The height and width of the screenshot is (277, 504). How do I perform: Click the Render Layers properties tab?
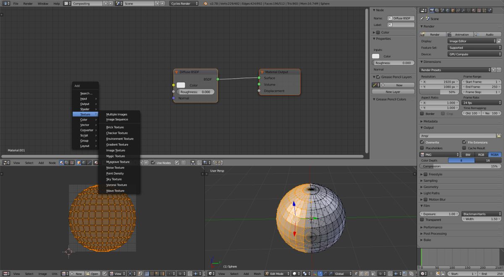(437, 10)
